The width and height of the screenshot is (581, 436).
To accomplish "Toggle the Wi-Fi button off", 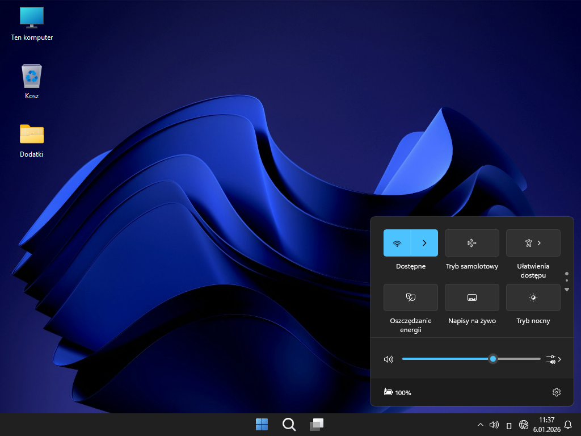I will [397, 243].
